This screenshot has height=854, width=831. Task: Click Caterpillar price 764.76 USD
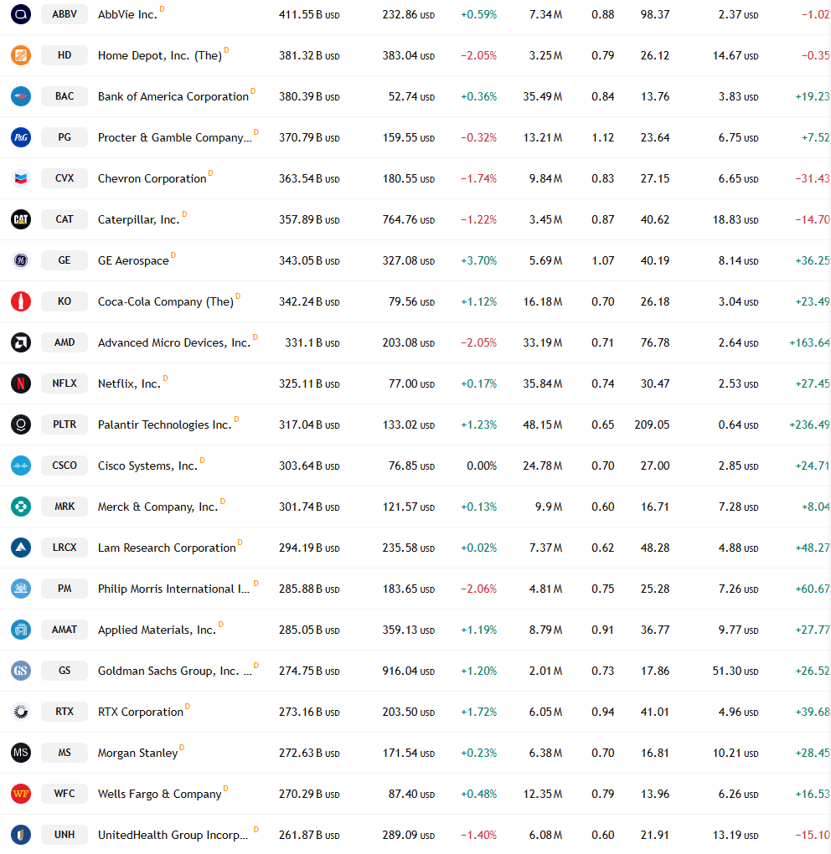tap(408, 220)
